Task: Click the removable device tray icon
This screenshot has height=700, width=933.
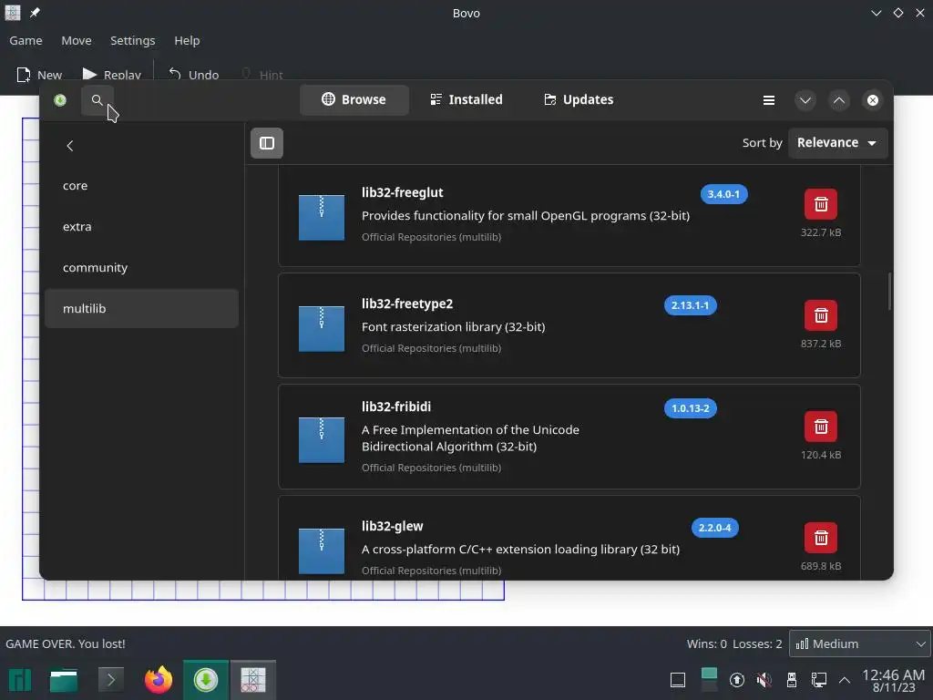Action: pyautogui.click(x=792, y=680)
